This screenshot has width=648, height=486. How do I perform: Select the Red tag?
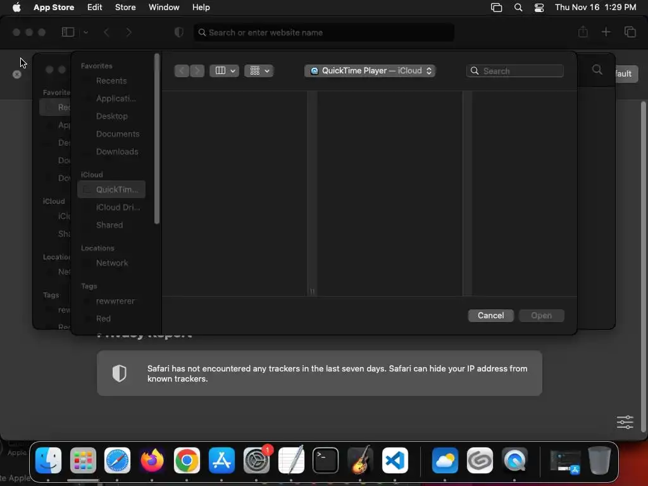(x=111, y=319)
